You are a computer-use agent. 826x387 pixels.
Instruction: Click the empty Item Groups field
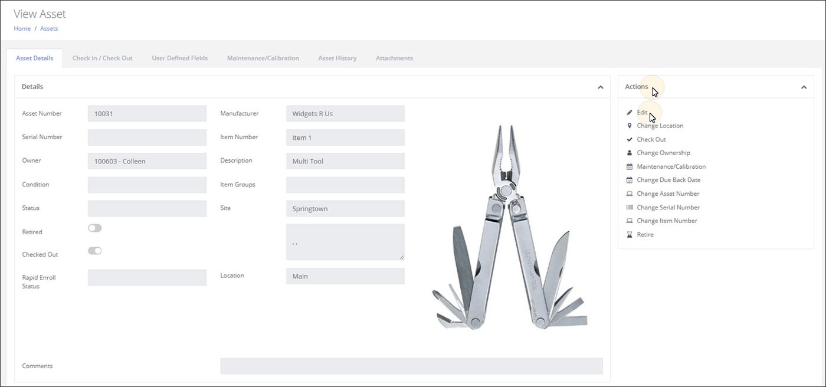(x=346, y=185)
